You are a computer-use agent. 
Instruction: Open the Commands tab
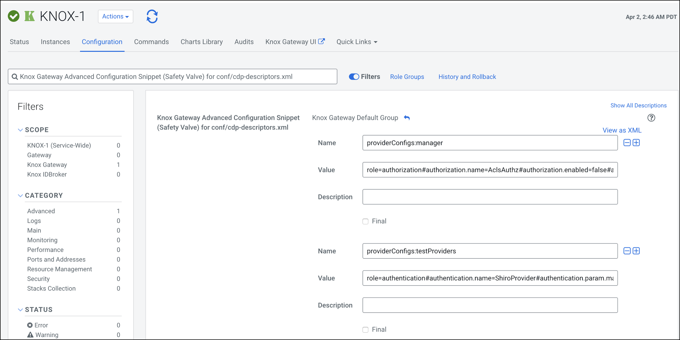pos(152,42)
